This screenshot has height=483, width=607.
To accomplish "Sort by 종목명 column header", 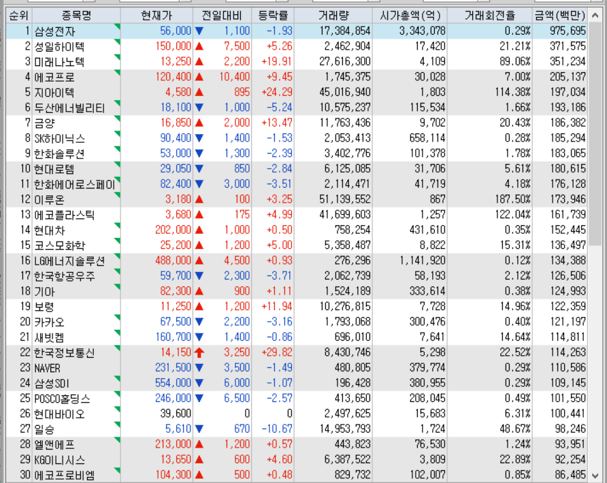I will (x=76, y=16).
